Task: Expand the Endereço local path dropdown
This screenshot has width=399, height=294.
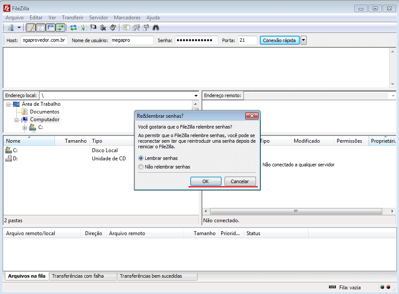Action: [195, 95]
